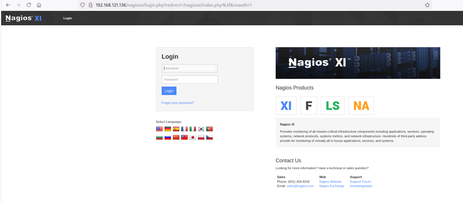Switch language using the French flag
Screen dimensions: 463x202
[x=184, y=129]
